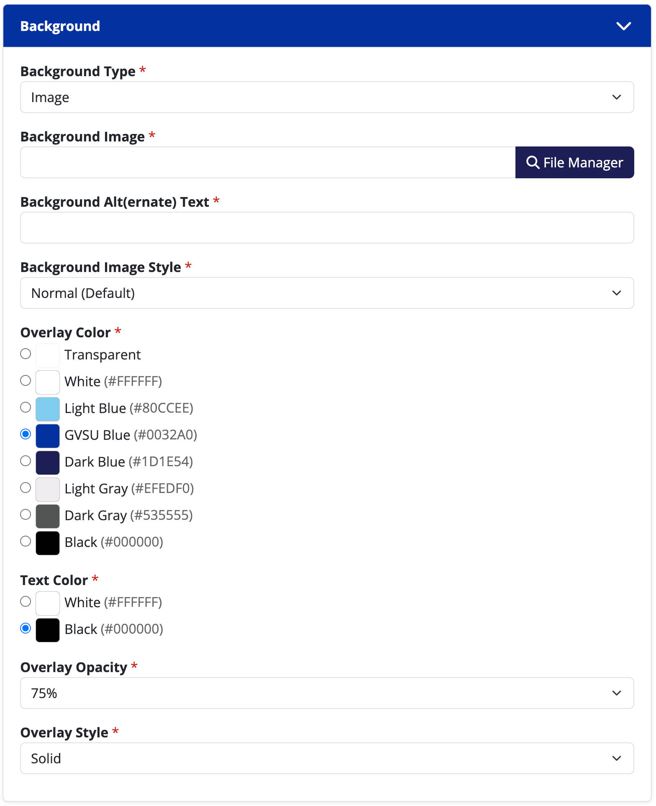This screenshot has height=806, width=656.
Task: Click the GVSU Blue color swatch
Action: pyautogui.click(x=48, y=436)
